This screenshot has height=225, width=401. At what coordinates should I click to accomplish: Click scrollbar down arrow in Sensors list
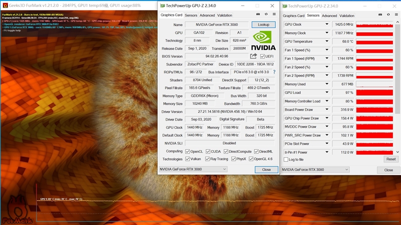pyautogui.click(x=397, y=152)
